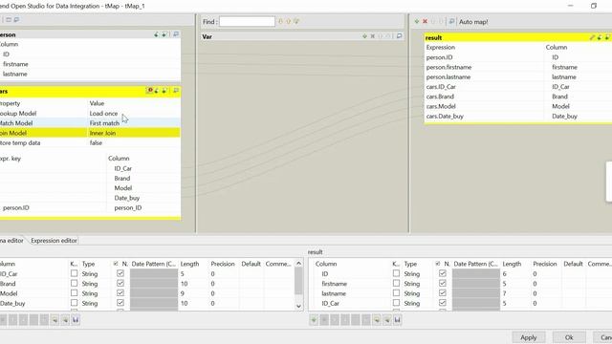The width and height of the screenshot is (612, 344).
Task: Select person.ID expression key in cars table
Action: (x=16, y=208)
